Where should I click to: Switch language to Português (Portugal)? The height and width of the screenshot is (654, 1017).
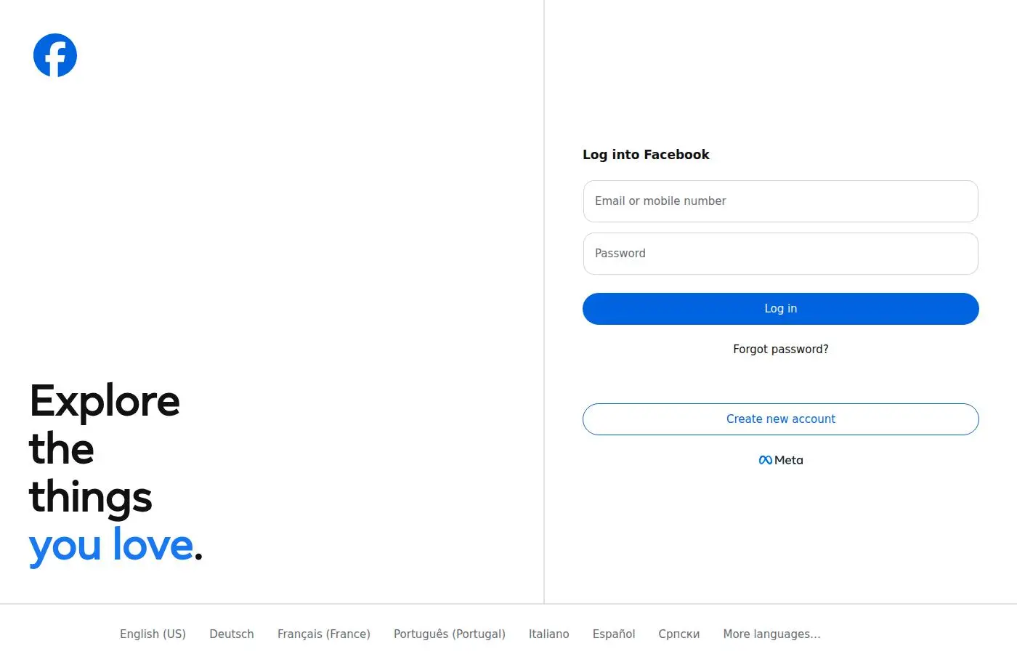tap(450, 634)
